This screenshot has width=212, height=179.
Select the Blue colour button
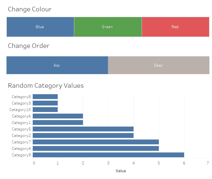(x=40, y=27)
